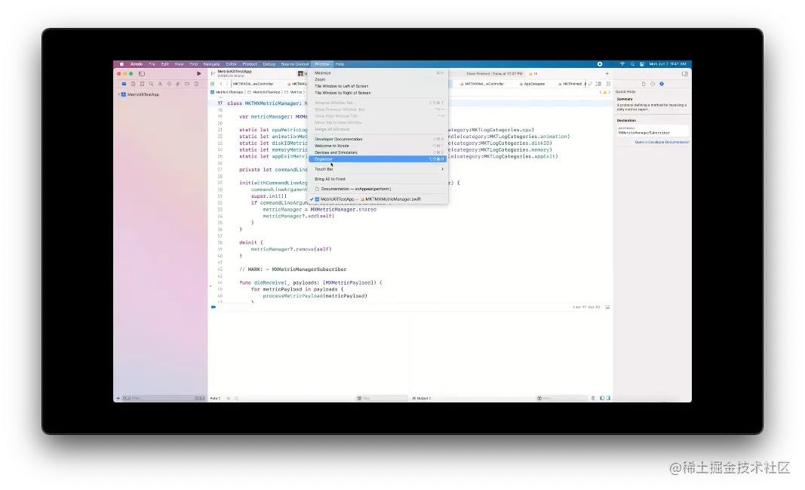Viewport: 805px width, 490px height.
Task: Go forward with editor forward chevron
Action: (x=227, y=84)
